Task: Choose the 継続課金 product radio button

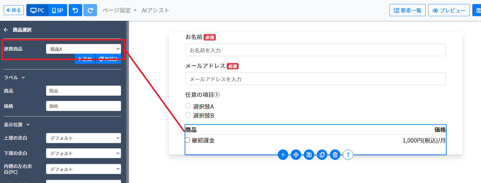Action: click(x=188, y=140)
